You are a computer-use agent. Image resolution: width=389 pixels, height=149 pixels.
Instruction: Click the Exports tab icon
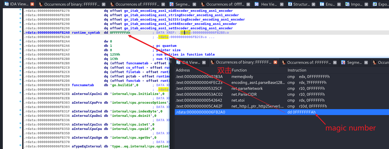(375, 4)
